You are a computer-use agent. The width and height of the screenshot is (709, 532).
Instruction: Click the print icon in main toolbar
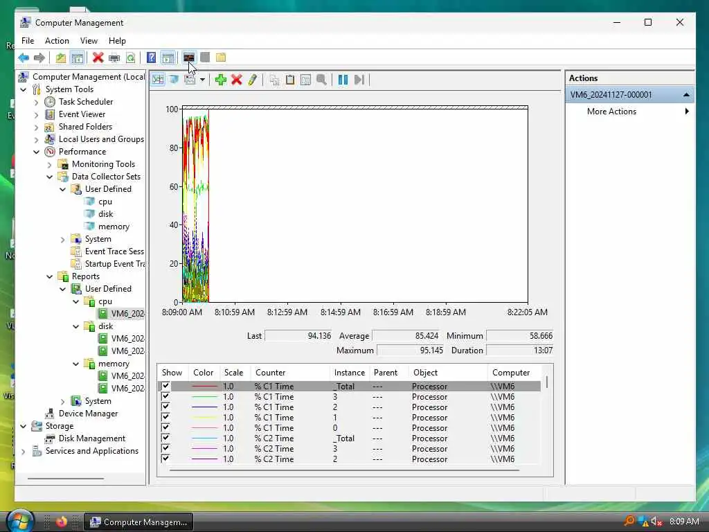tap(114, 57)
